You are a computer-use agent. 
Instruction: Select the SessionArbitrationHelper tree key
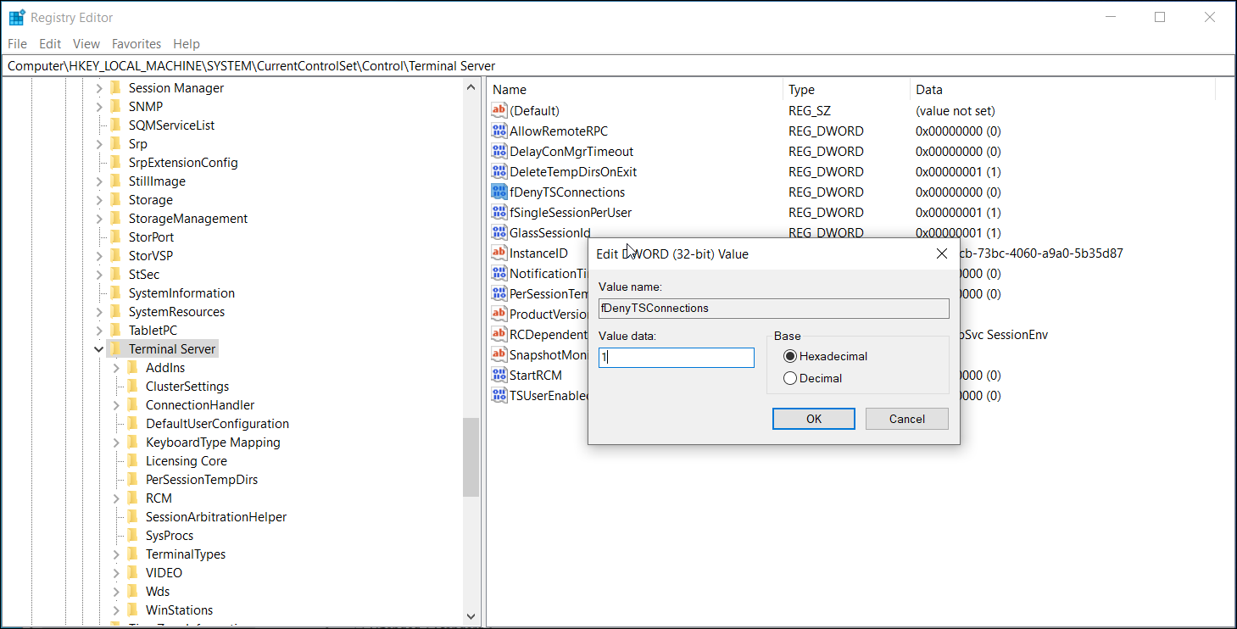[216, 517]
